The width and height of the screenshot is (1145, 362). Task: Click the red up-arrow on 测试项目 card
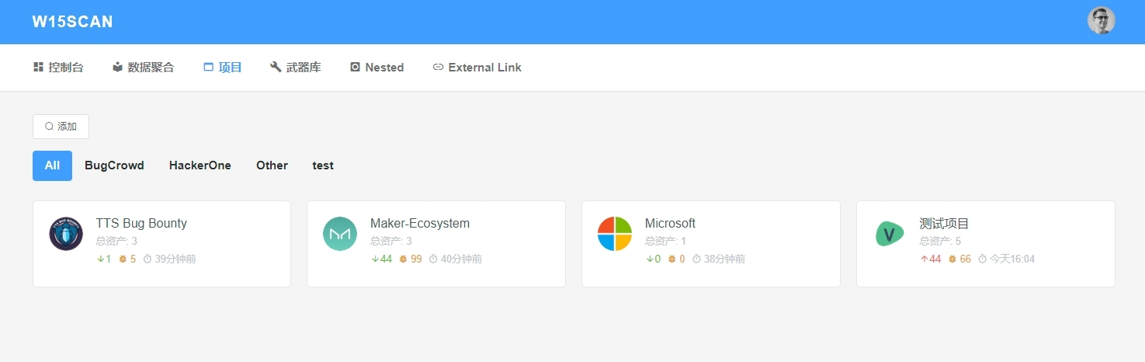[924, 259]
